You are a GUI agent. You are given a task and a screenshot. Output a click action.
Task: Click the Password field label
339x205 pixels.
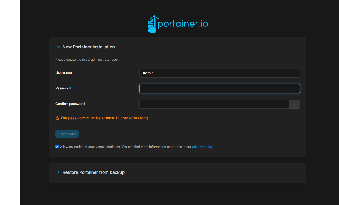pyautogui.click(x=63, y=88)
